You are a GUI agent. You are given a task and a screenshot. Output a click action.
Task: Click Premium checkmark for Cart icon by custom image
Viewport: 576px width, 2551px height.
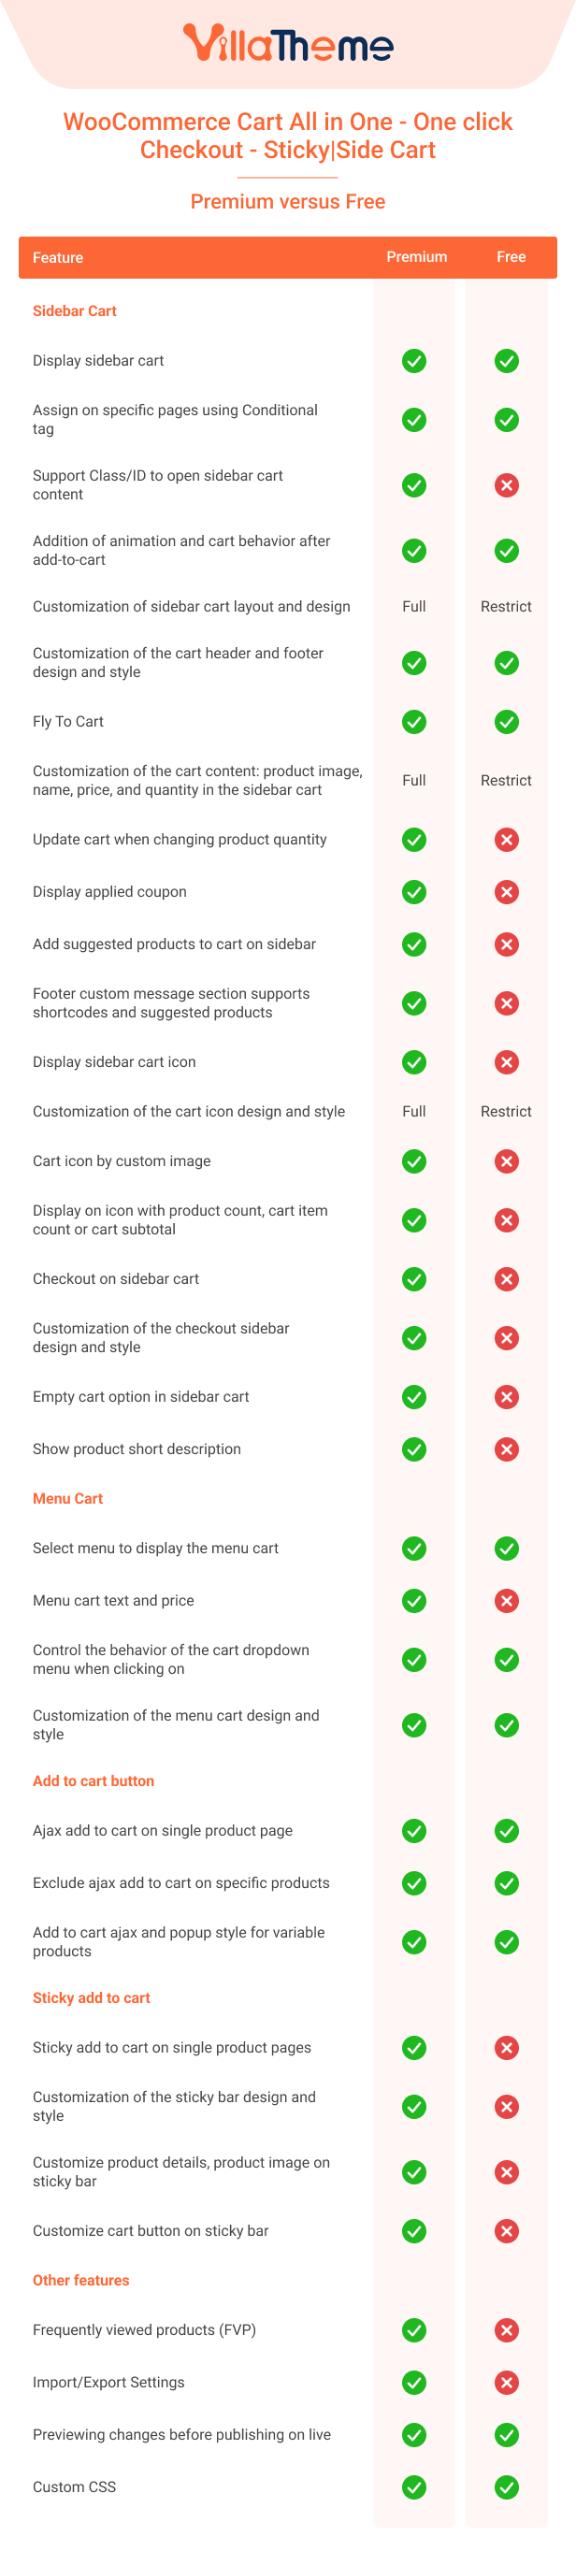tap(413, 1161)
